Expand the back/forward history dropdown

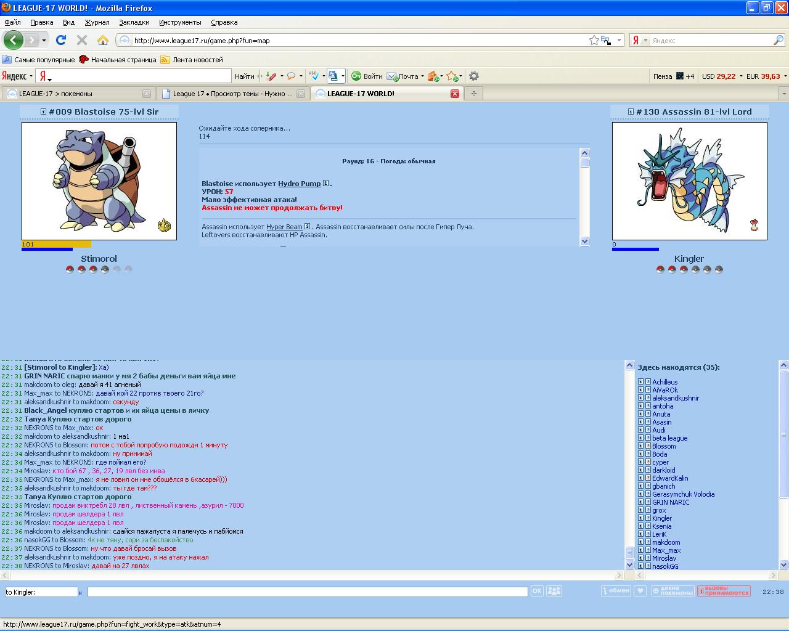click(44, 41)
